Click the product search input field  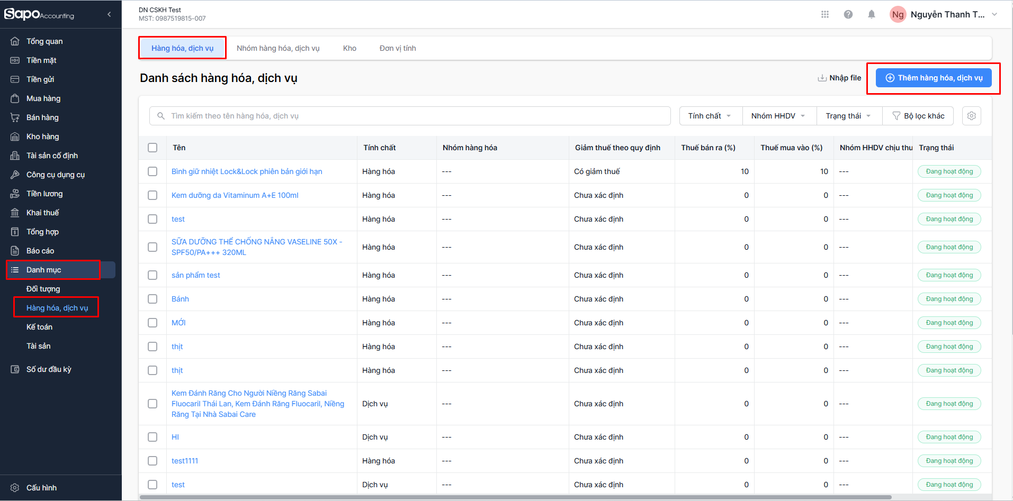(x=413, y=116)
